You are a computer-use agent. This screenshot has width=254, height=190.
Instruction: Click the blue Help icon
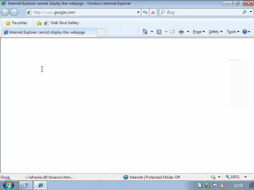(244, 32)
